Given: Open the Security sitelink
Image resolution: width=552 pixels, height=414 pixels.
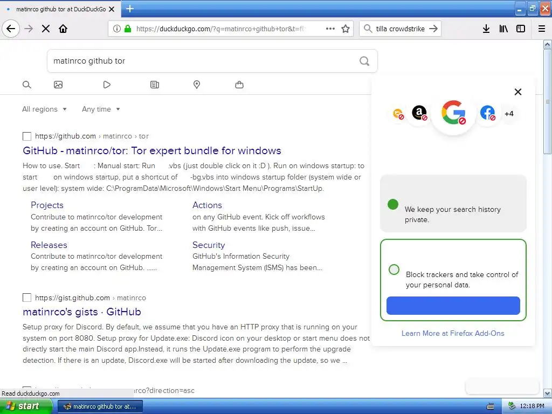Looking at the screenshot, I should (x=209, y=245).
